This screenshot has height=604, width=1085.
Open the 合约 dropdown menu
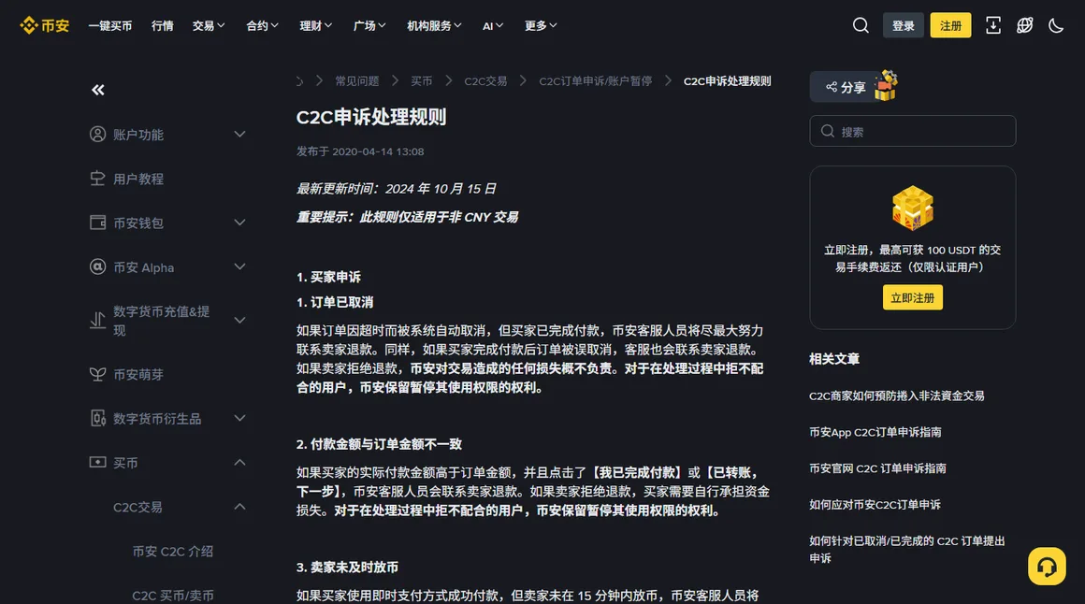point(262,25)
